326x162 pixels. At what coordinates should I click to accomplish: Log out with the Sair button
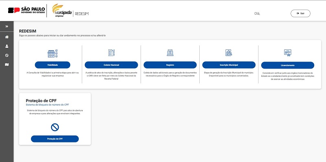tap(300, 13)
